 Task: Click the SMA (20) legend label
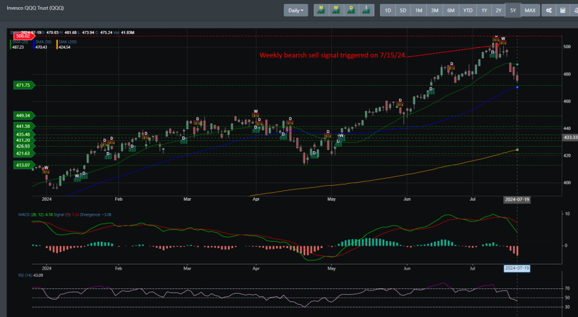(x=20, y=42)
